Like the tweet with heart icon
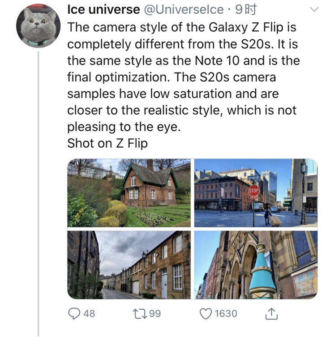This screenshot has height=337, width=326. click(206, 314)
